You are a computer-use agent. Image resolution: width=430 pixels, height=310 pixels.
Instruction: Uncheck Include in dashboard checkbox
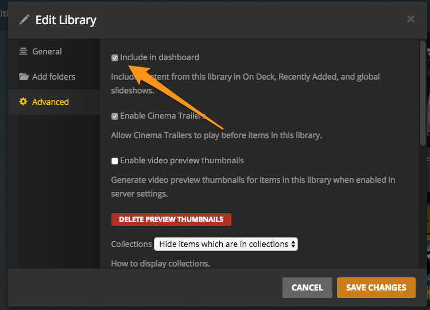115,58
